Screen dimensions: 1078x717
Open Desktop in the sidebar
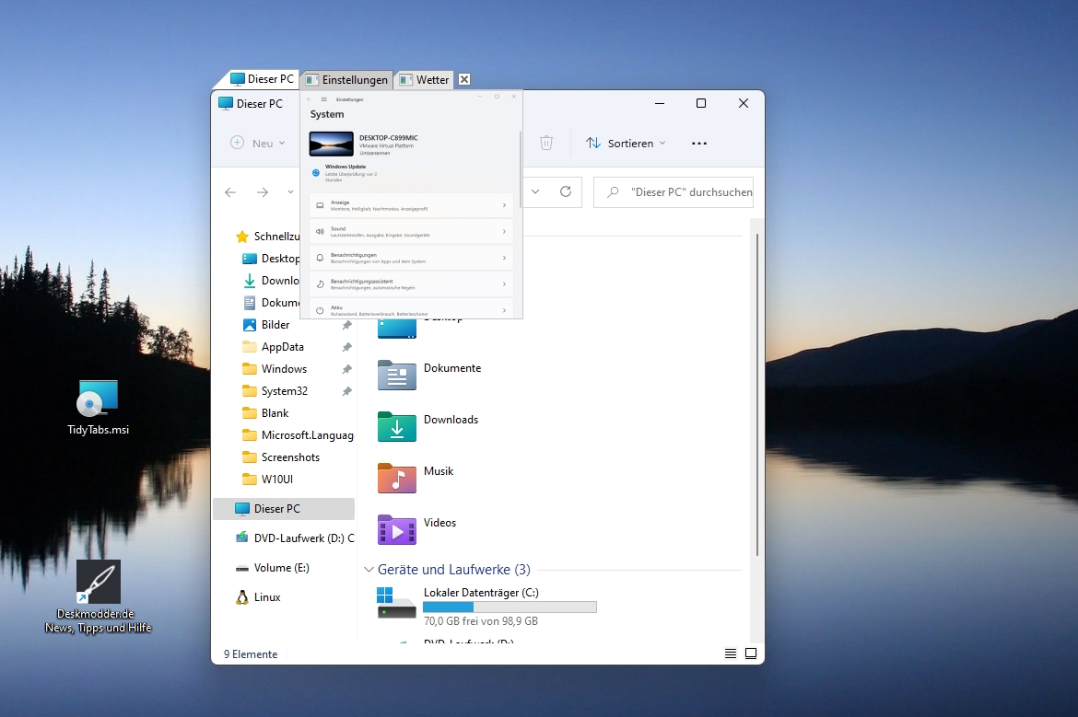coord(271,259)
